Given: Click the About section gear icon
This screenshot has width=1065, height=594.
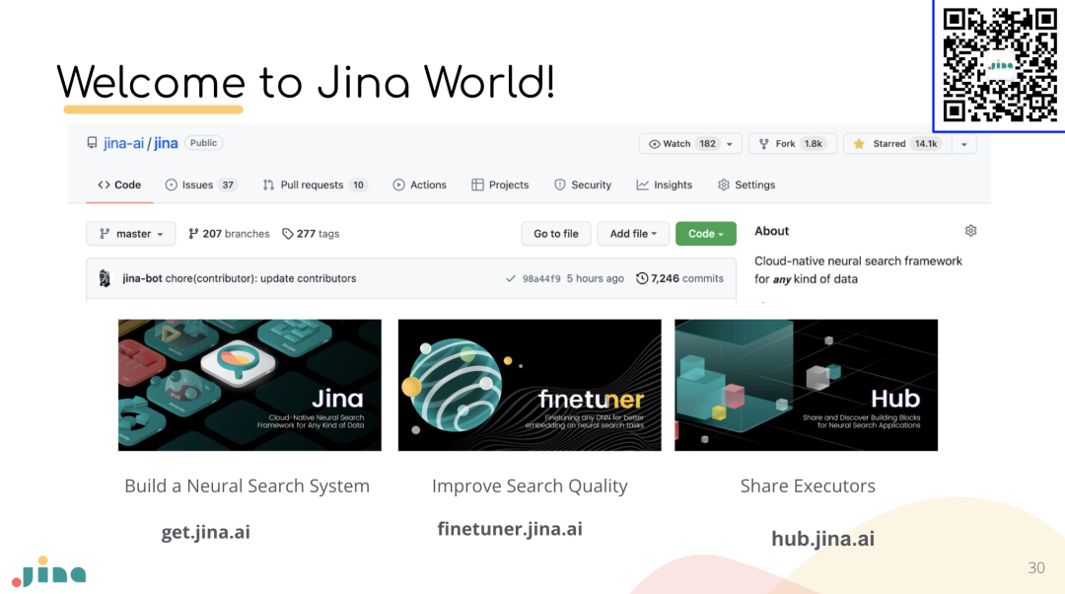Looking at the screenshot, I should (x=970, y=231).
